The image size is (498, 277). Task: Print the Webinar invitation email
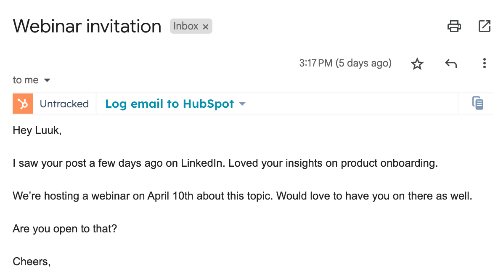(x=454, y=27)
